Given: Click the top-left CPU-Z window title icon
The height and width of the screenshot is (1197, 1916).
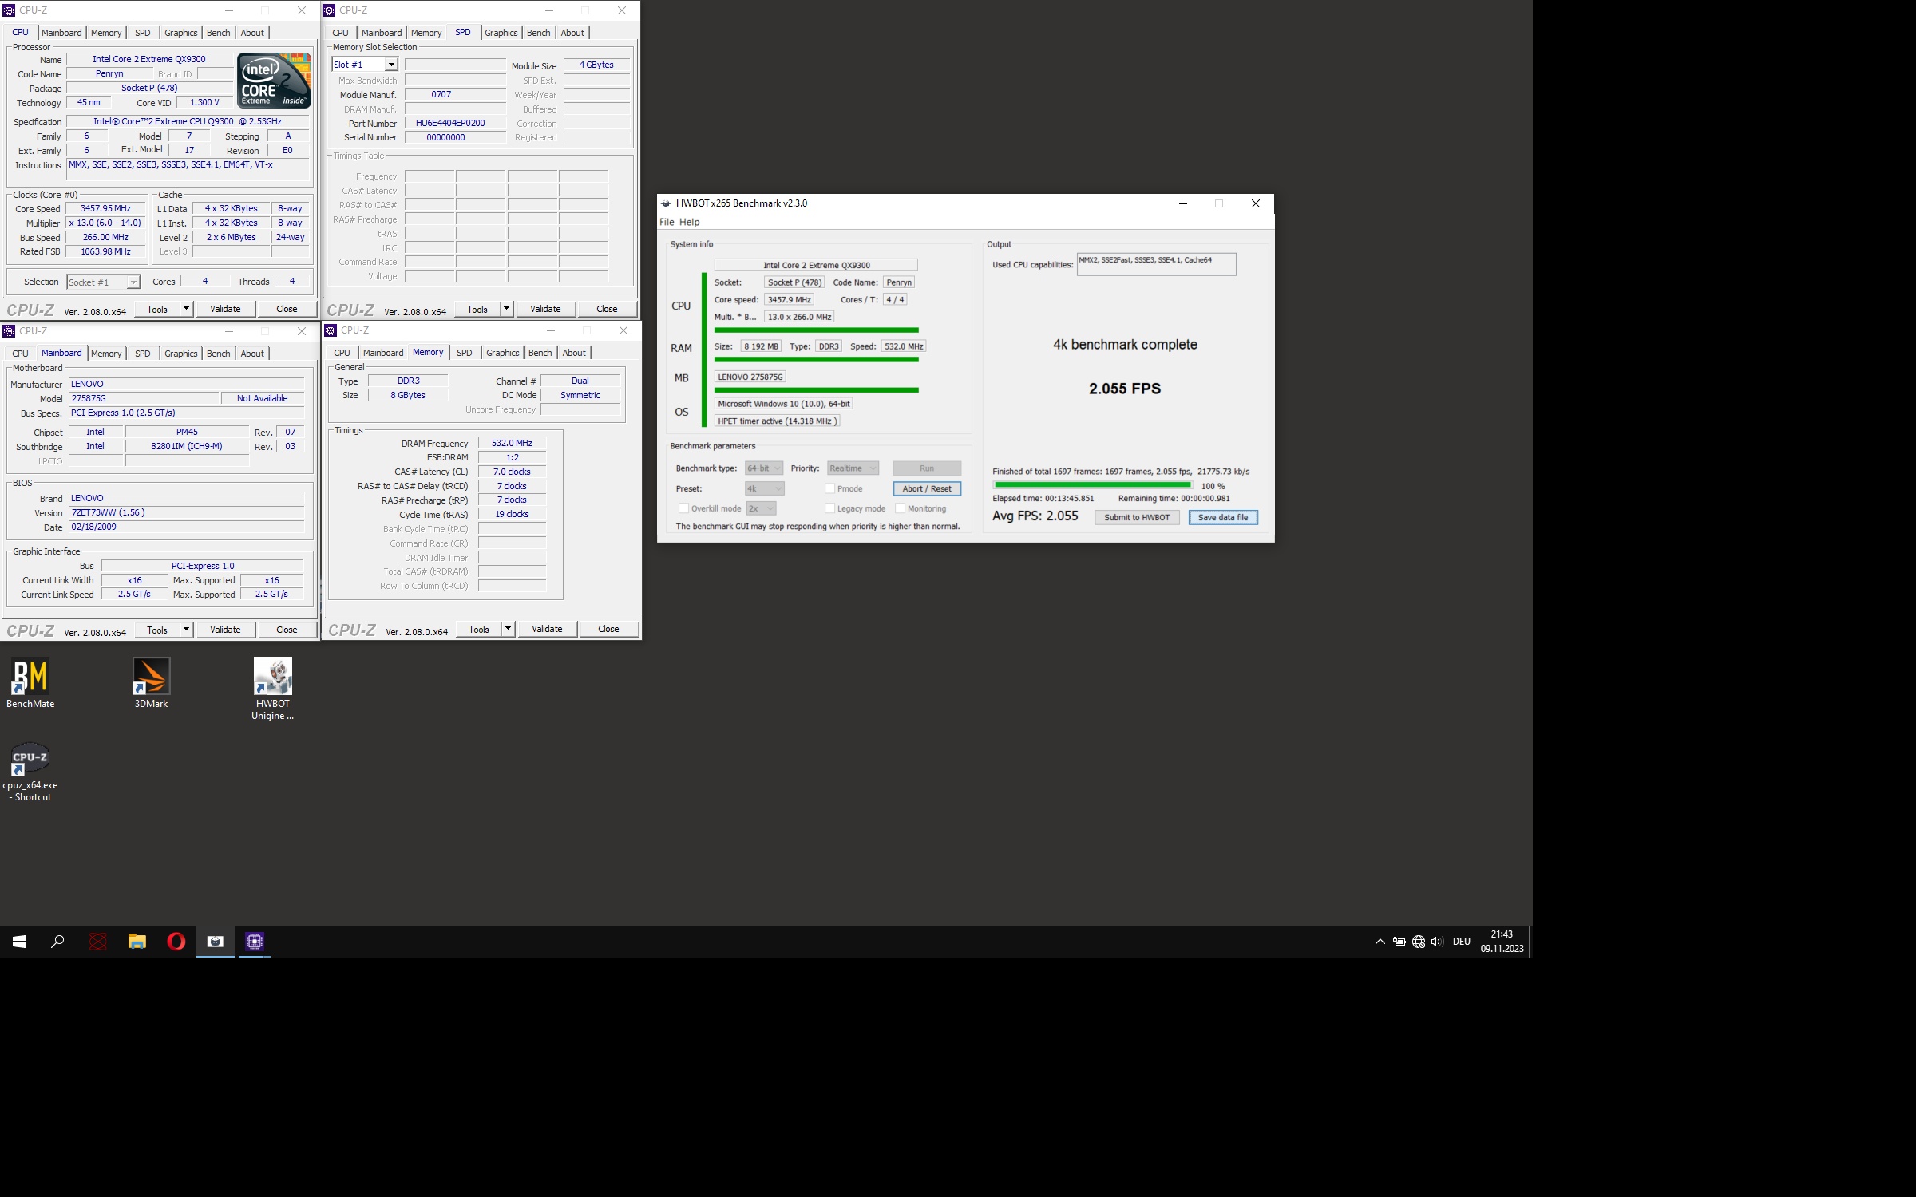Looking at the screenshot, I should tap(9, 10).
